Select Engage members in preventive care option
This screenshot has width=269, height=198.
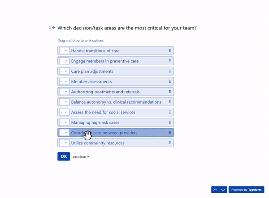tap(116, 61)
